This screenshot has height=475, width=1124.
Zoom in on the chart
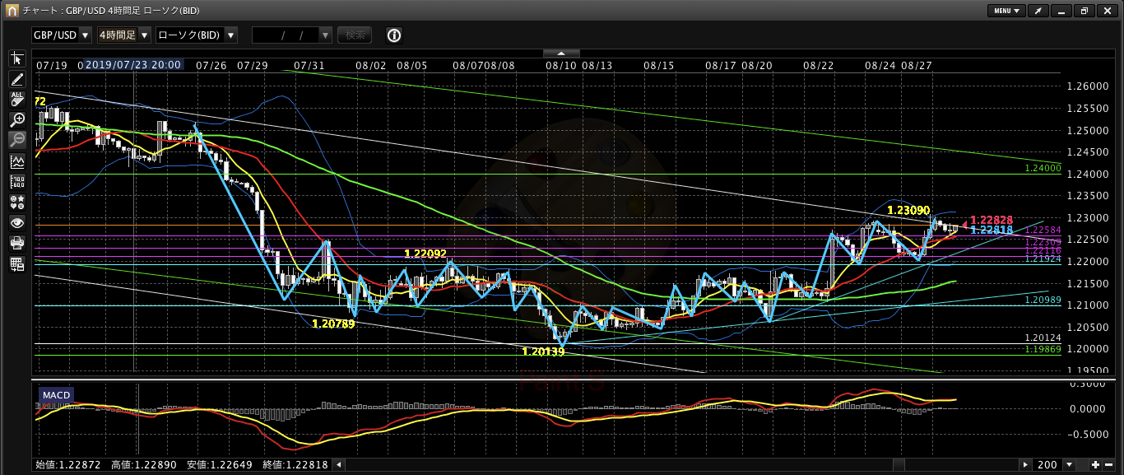[x=17, y=120]
